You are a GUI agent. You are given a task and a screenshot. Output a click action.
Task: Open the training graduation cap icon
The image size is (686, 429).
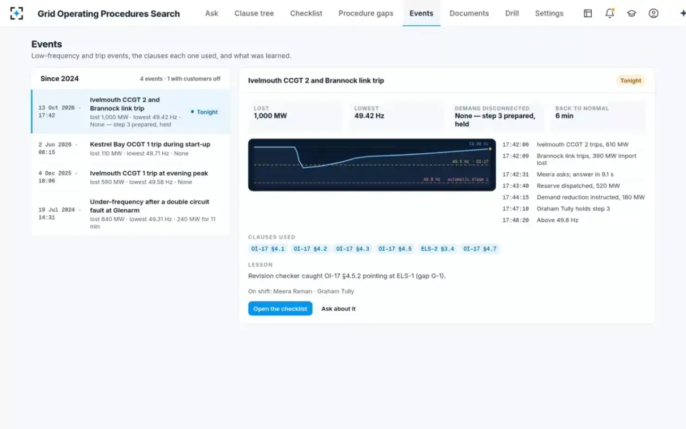pyautogui.click(x=632, y=13)
